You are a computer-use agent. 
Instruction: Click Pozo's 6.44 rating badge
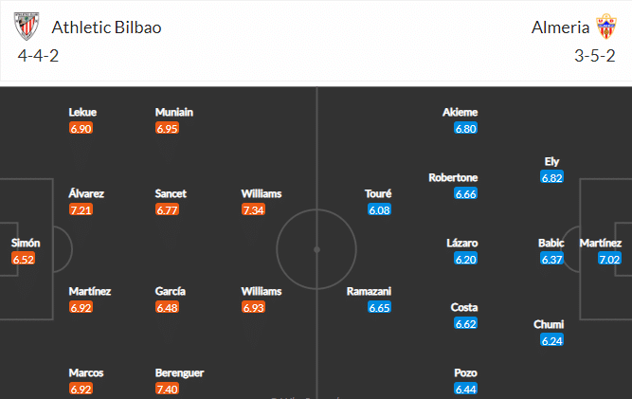[466, 389]
